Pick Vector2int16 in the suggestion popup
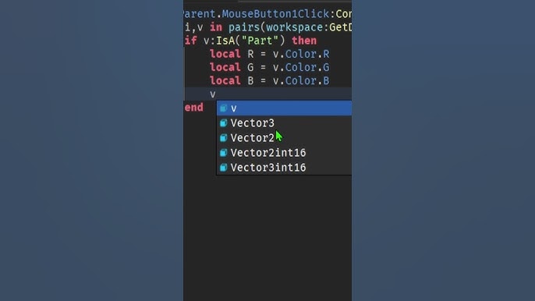The height and width of the screenshot is (301, 535). point(284,153)
